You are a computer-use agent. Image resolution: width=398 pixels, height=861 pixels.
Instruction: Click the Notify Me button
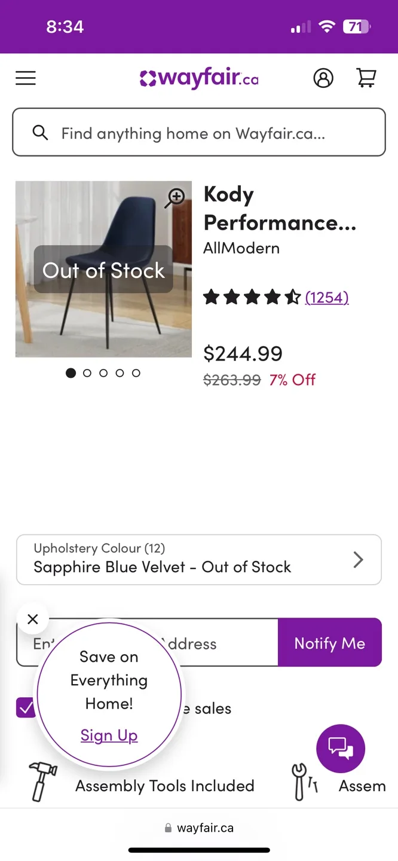coord(330,643)
